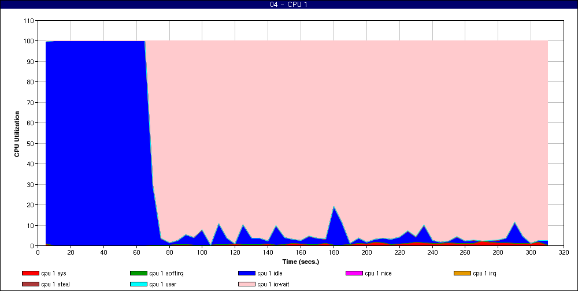The height and width of the screenshot is (291, 578).
Task: Select the 'cpu 1 idle' legend label
Action: point(270,273)
